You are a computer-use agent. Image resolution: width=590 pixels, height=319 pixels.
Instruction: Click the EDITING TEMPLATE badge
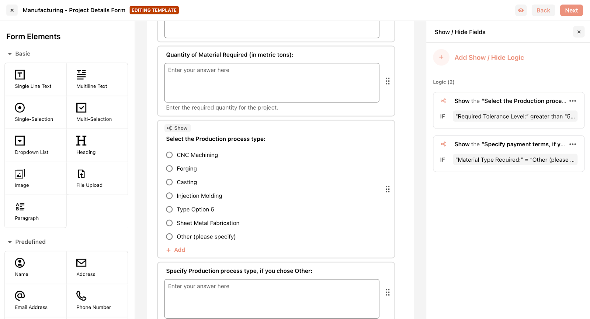tap(154, 10)
